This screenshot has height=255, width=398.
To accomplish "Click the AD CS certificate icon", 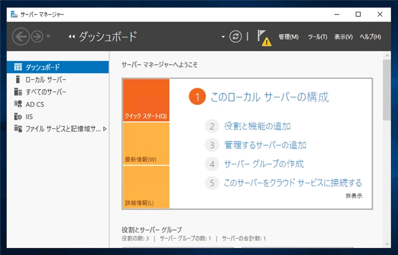I will [x=18, y=104].
